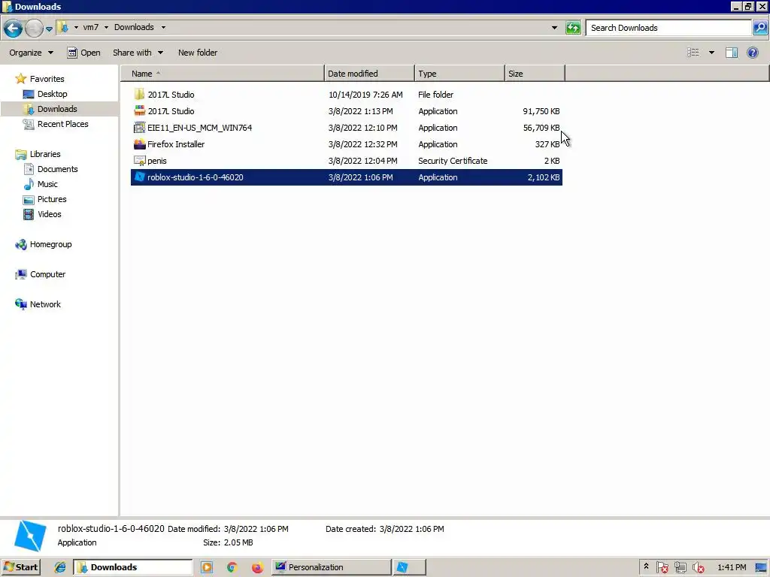
Task: Open the Pictures library
Action: tap(52, 199)
